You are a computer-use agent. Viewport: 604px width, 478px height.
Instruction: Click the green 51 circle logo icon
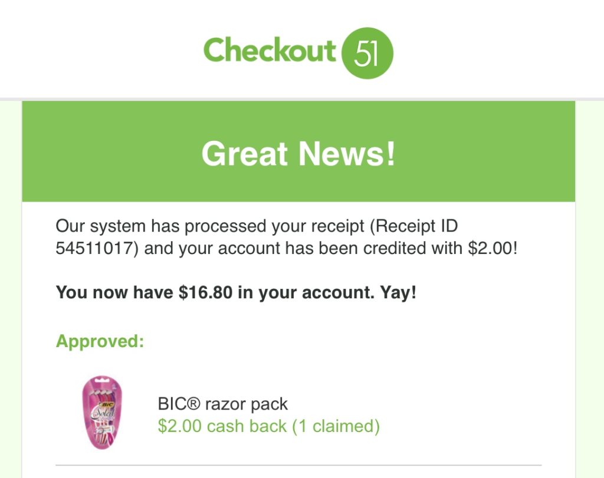click(367, 53)
